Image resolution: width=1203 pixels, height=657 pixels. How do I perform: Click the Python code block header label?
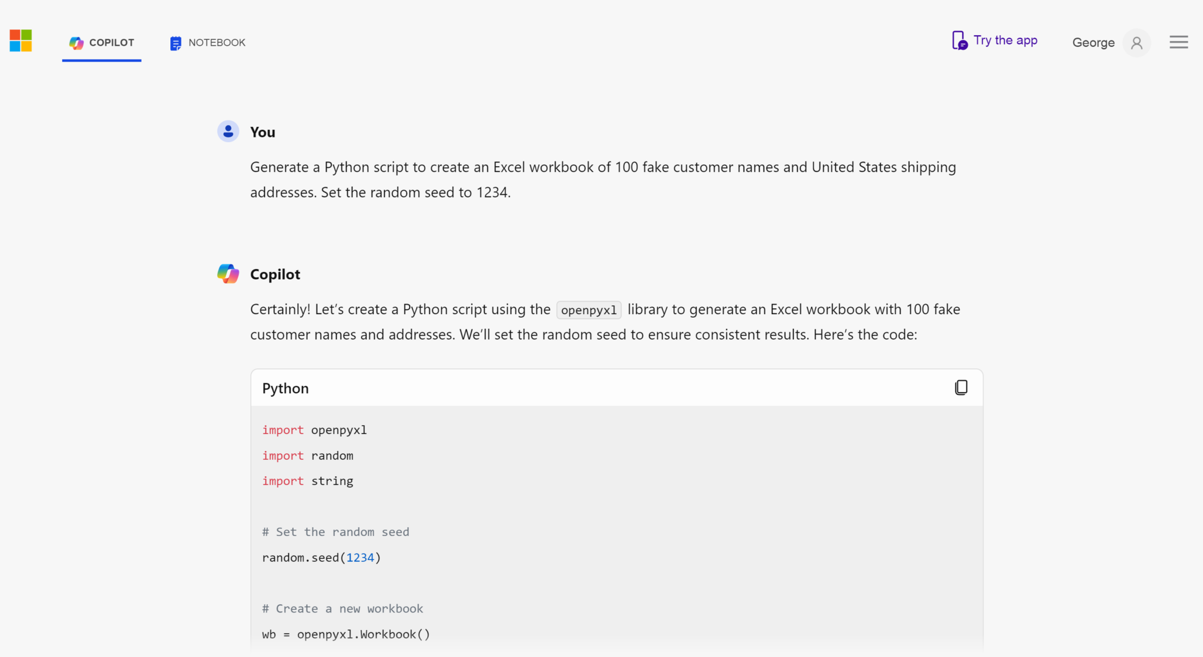tap(285, 389)
